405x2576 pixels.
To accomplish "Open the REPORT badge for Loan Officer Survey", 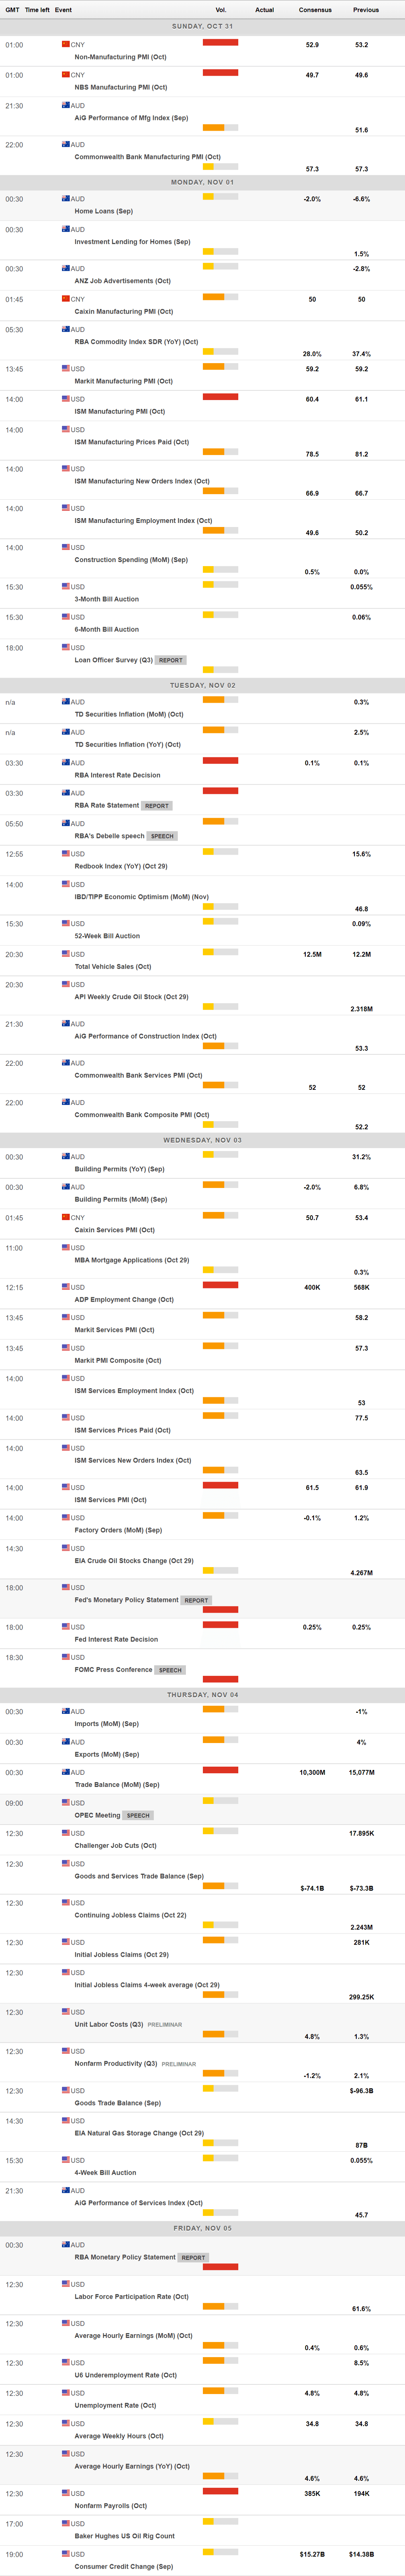I will pos(171,660).
